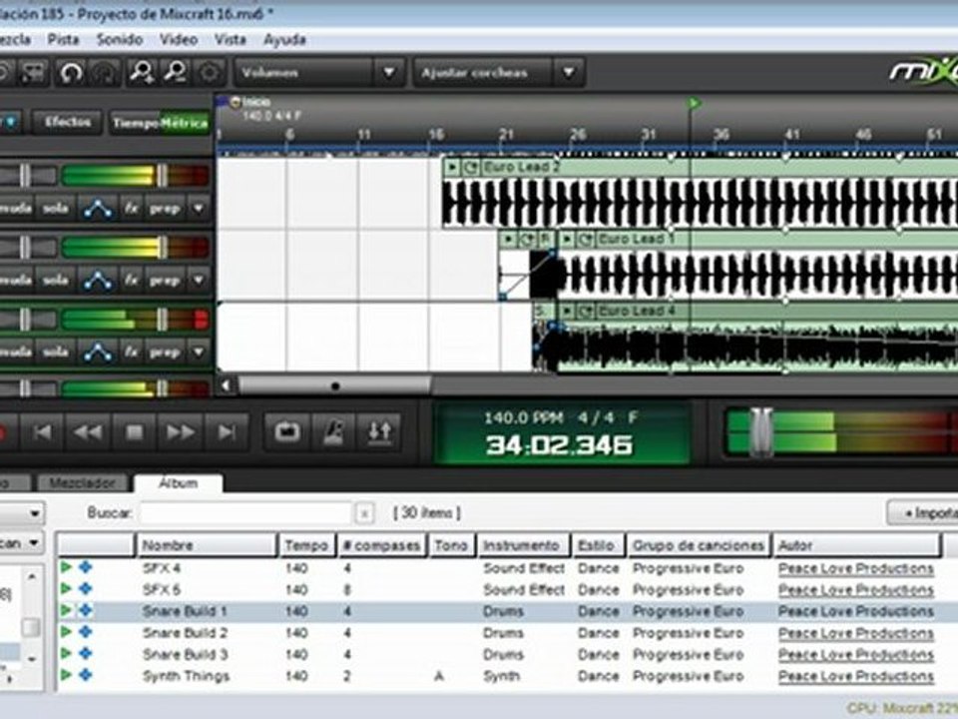This screenshot has width=958, height=719.
Task: Open the Ayuda menu
Action: click(284, 40)
